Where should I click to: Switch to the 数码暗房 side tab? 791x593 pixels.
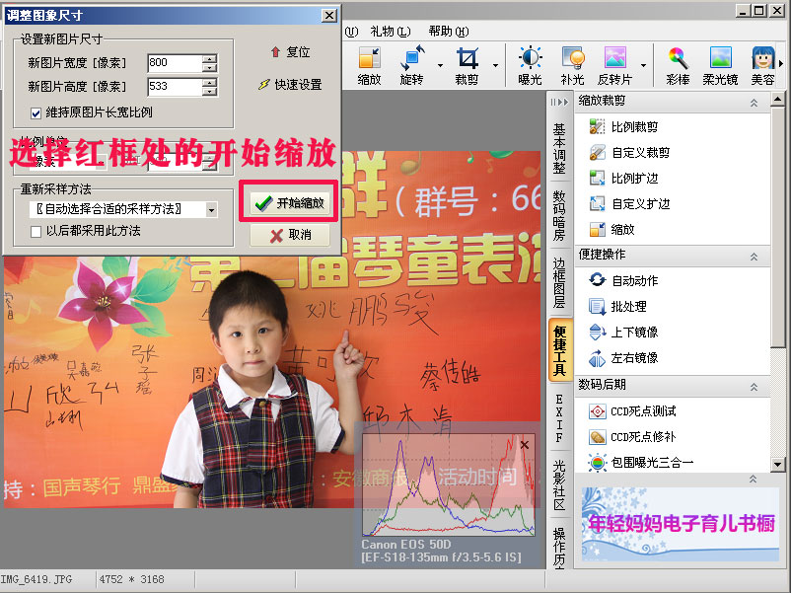point(559,215)
